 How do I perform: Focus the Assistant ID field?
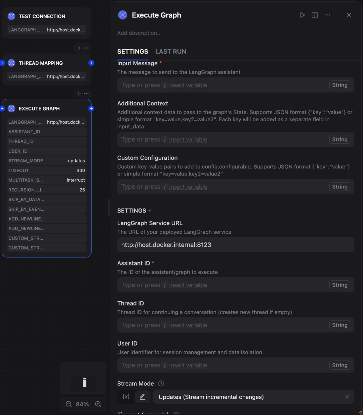236,285
